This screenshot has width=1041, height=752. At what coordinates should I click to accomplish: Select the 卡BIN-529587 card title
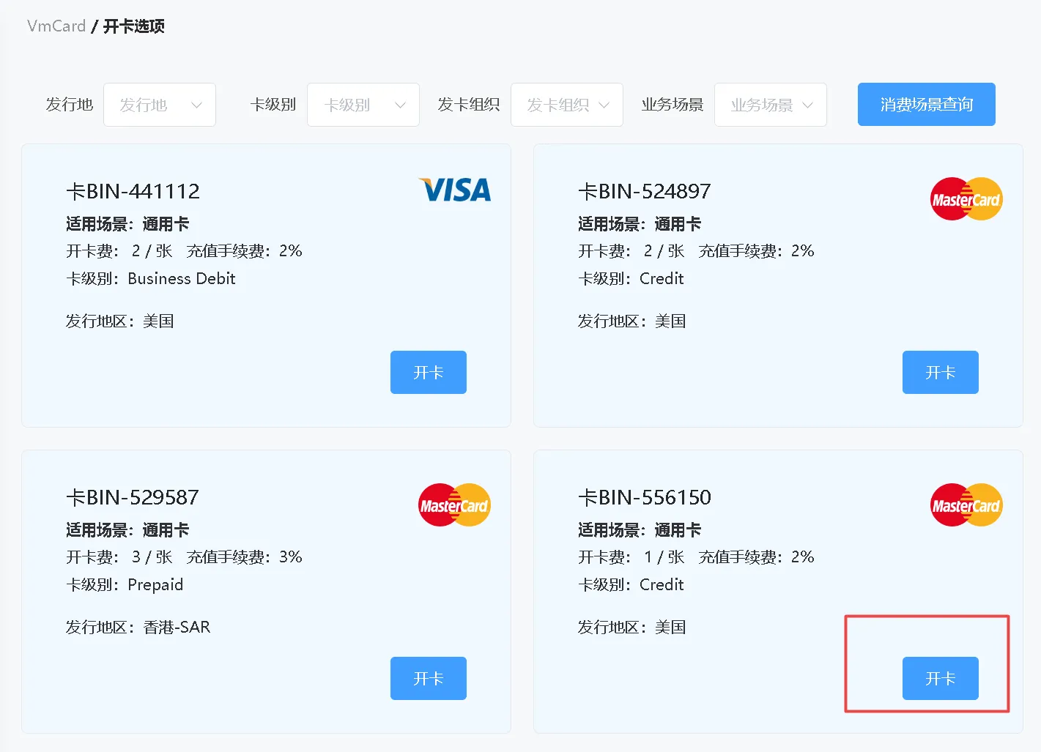click(133, 498)
